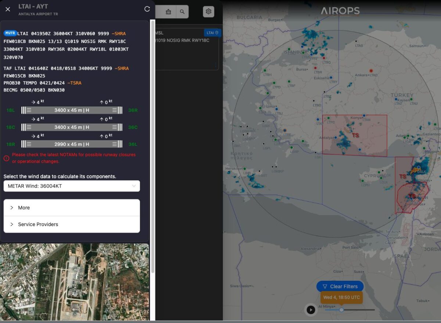Click the airport panel vertical scrollbar
Image resolution: width=441 pixels, height=323 pixels.
click(153, 147)
